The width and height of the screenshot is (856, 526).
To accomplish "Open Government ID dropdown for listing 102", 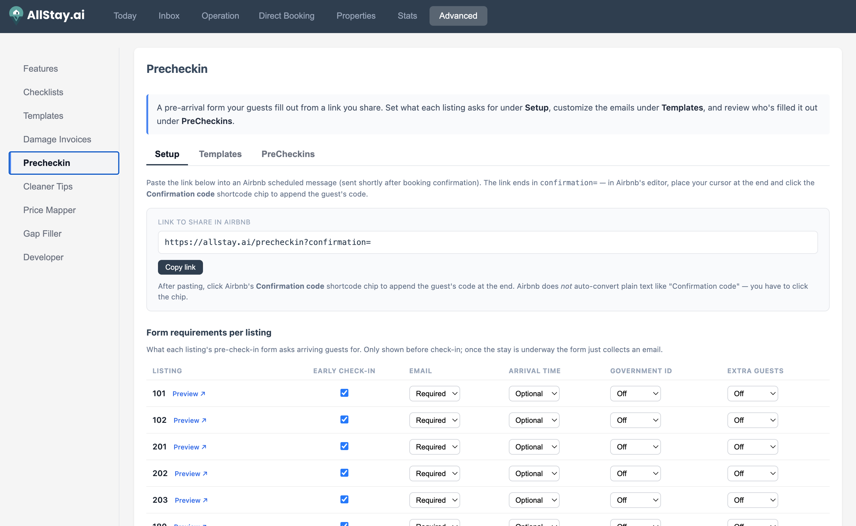I will point(636,420).
